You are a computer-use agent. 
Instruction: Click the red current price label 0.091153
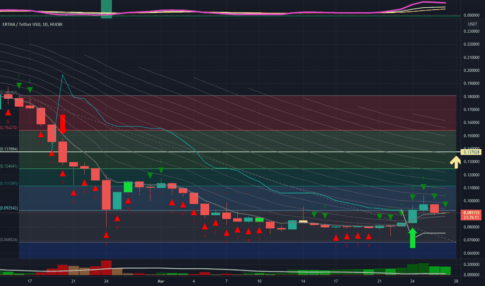tap(471, 213)
